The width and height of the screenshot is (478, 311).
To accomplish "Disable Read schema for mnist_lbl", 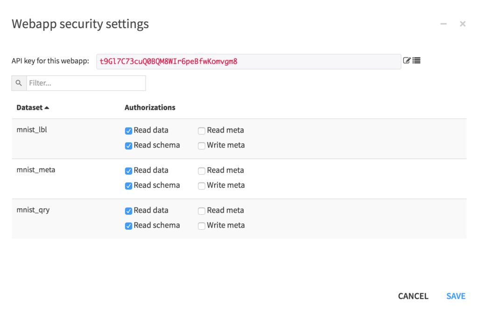I will (128, 146).
